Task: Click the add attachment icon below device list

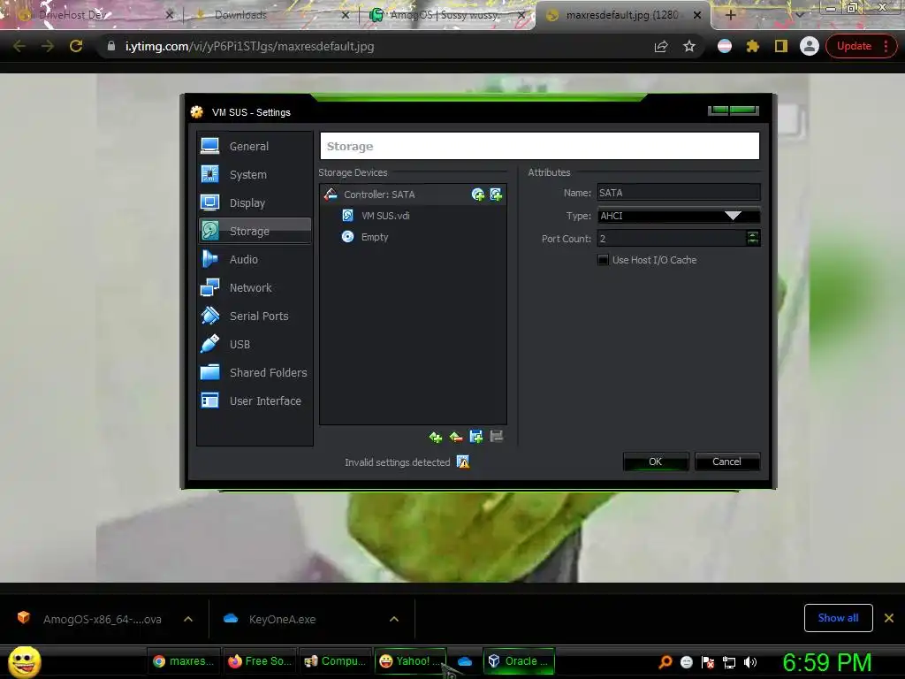Action: pyautogui.click(x=476, y=437)
